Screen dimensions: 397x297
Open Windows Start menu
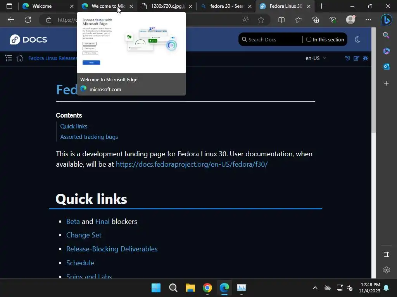click(156, 288)
